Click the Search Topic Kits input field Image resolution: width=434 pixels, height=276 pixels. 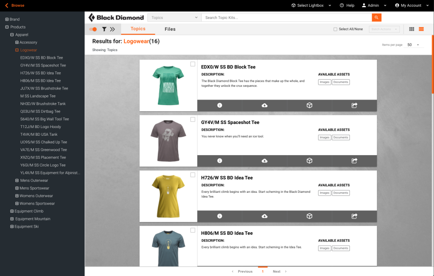(287, 18)
